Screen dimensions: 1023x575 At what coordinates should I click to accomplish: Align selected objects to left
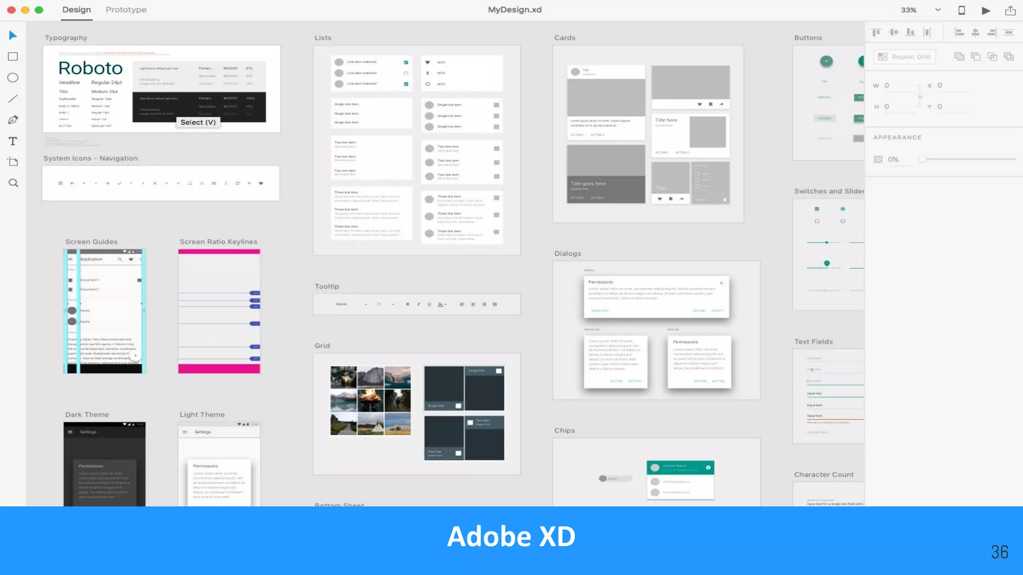[x=959, y=32]
